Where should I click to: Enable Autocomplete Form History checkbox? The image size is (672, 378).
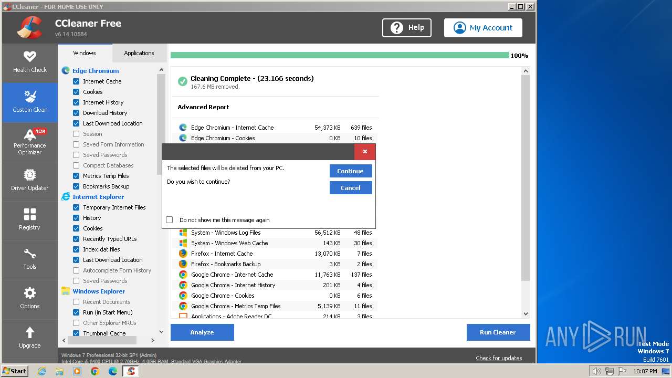click(76, 270)
